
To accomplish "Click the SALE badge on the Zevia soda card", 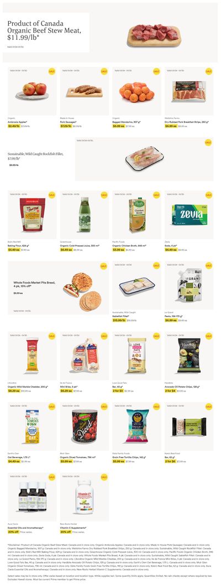I will click(x=208, y=195).
